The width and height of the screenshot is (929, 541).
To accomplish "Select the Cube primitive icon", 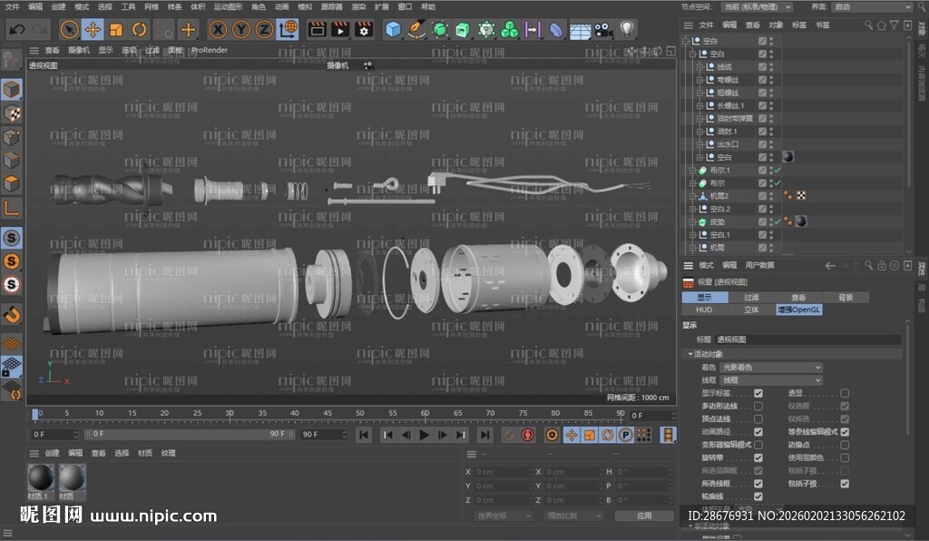I will point(393,29).
